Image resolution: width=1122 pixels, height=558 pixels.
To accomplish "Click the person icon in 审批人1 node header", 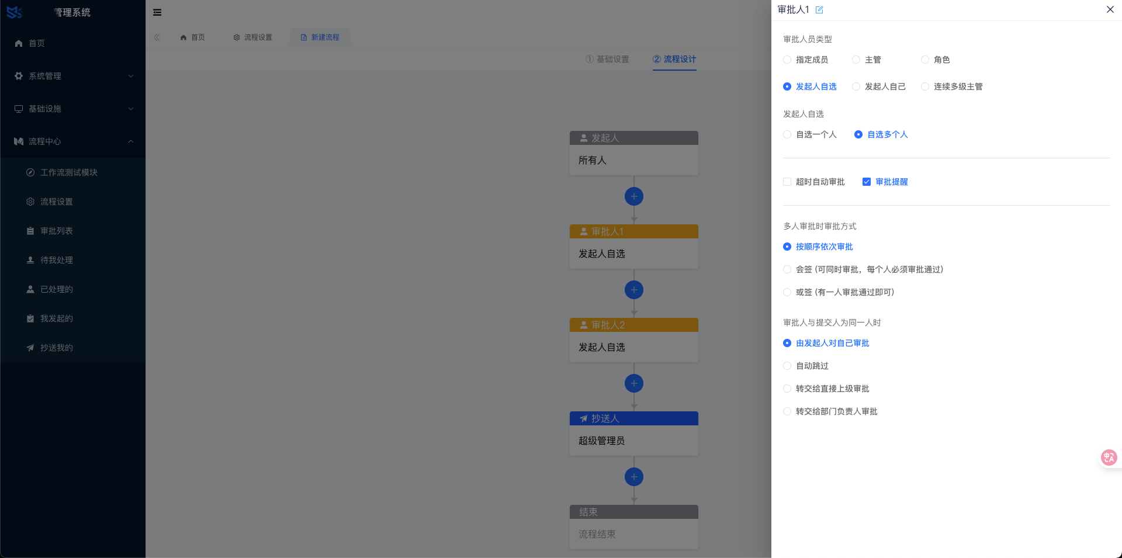I will click(x=584, y=231).
